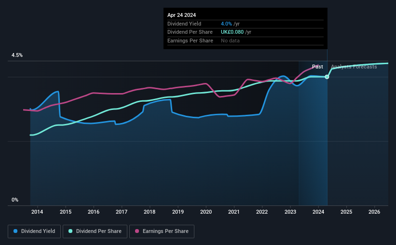Click the 'No data' earnings tooltip value
This screenshot has height=245, width=396.
pos(230,41)
